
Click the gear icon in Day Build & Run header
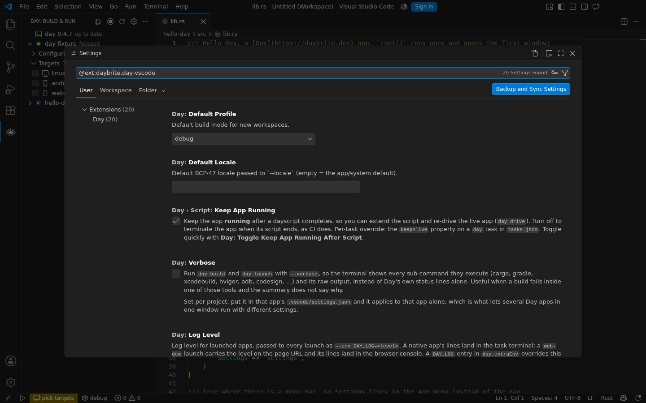(134, 21)
